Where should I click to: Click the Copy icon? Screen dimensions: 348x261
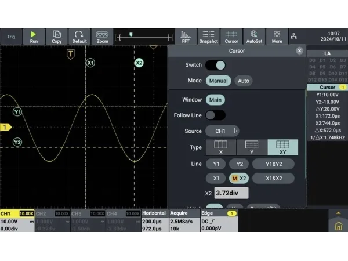57,37
